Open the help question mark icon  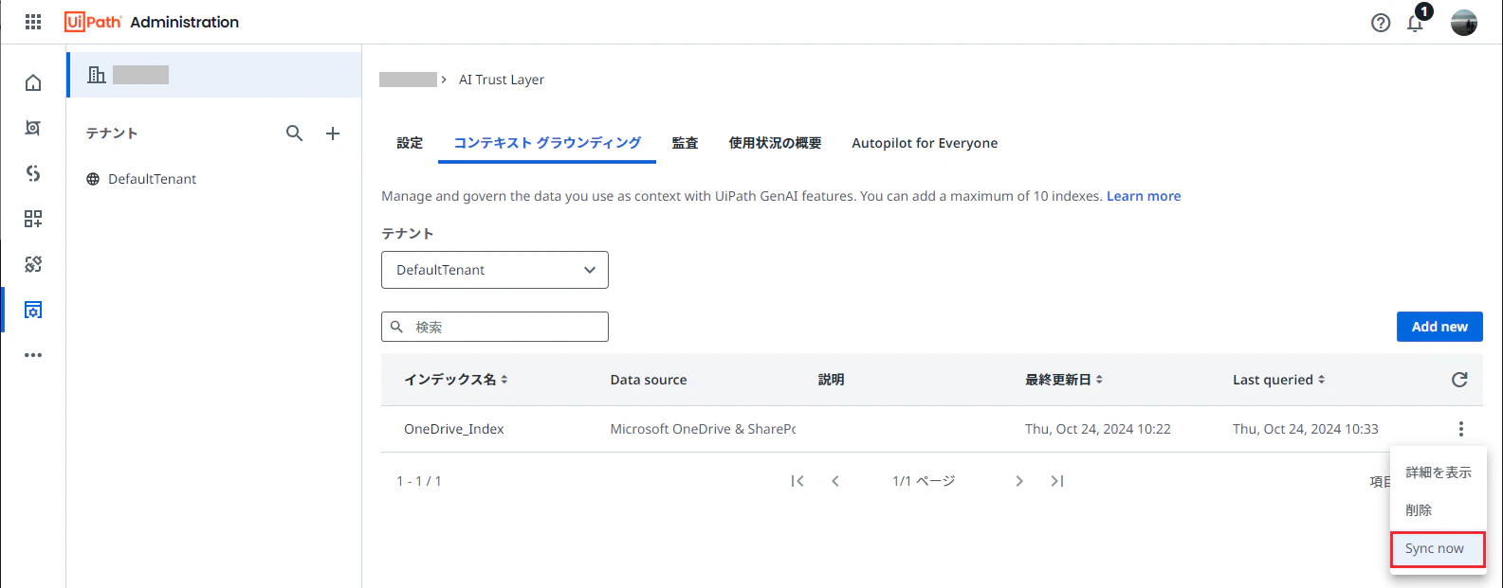click(x=1381, y=23)
